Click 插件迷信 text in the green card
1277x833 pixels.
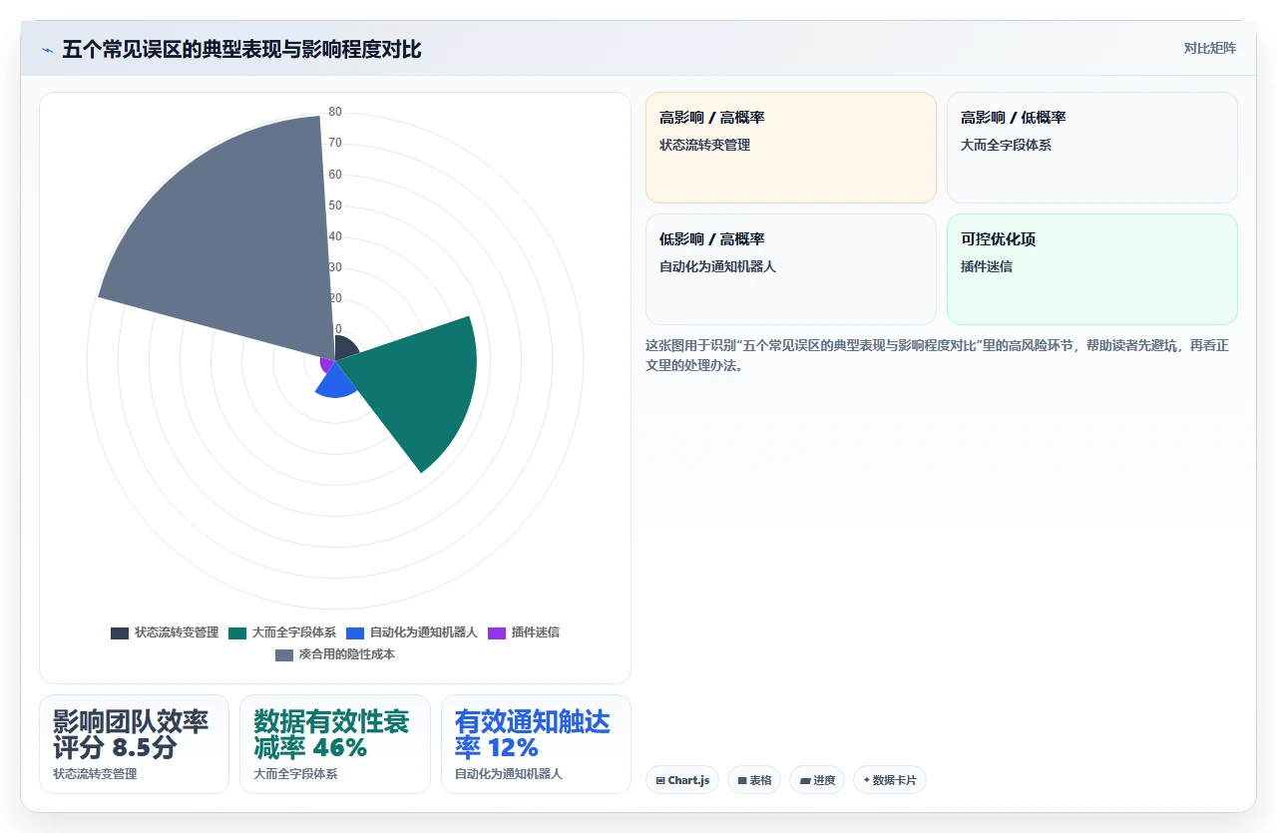pos(987,266)
